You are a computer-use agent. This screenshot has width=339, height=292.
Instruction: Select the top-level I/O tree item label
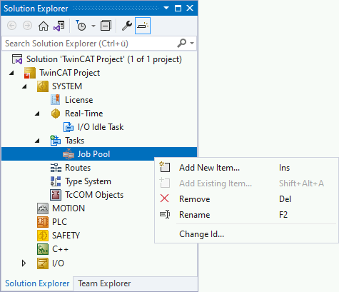58,263
